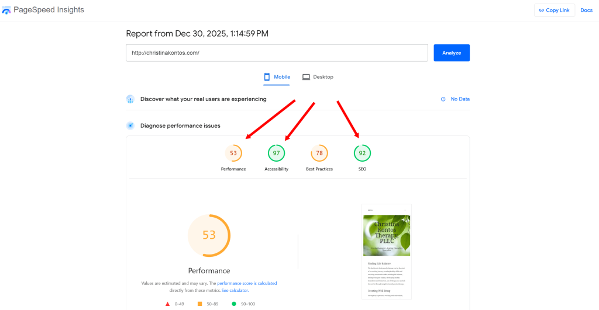Click the large Performance gauge showing 53

point(209,235)
